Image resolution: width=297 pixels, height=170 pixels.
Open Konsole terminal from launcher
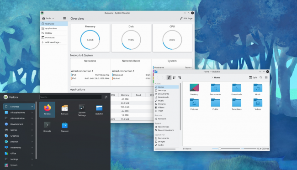click(48, 127)
